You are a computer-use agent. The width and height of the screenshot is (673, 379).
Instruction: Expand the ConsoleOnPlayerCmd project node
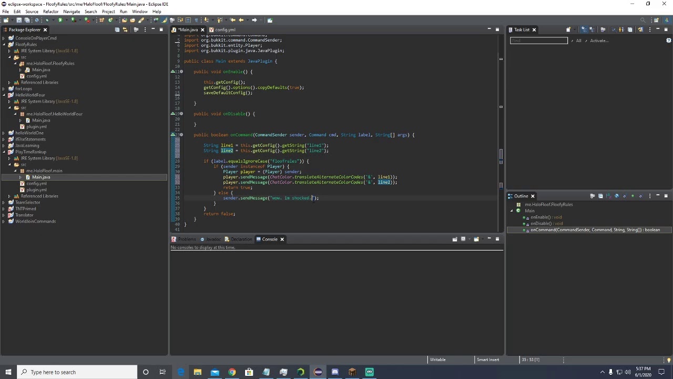pos(4,38)
